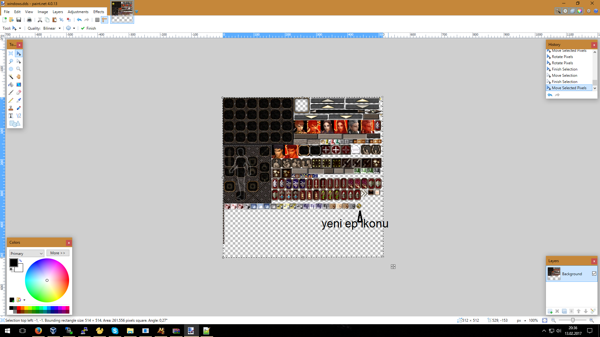
Task: Select the Move Selection tool
Action: point(19,61)
